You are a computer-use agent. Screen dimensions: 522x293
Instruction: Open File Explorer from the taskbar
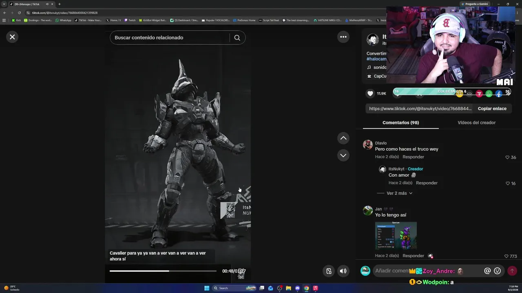pyautogui.click(x=288, y=288)
